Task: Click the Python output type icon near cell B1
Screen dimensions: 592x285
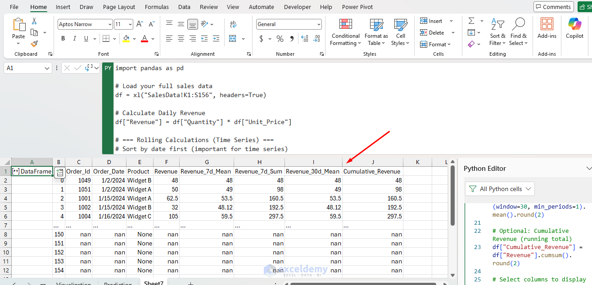Action: point(59,172)
